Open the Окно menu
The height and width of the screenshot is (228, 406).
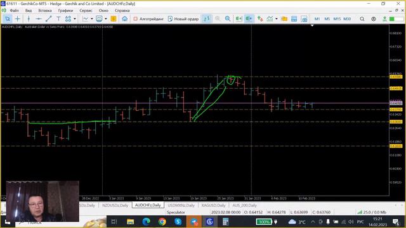click(x=103, y=11)
